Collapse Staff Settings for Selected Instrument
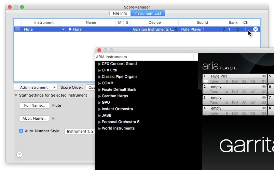 pos(16,95)
